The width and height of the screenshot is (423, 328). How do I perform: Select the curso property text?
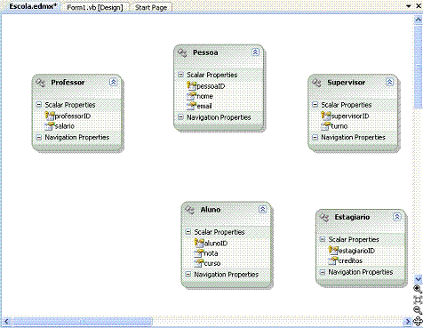tap(212, 263)
